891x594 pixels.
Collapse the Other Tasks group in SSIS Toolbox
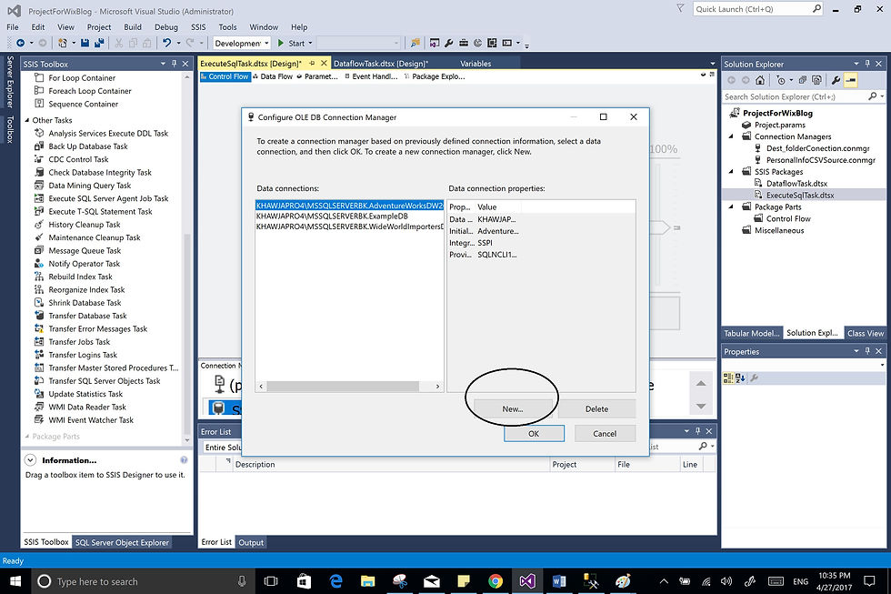pyautogui.click(x=27, y=120)
